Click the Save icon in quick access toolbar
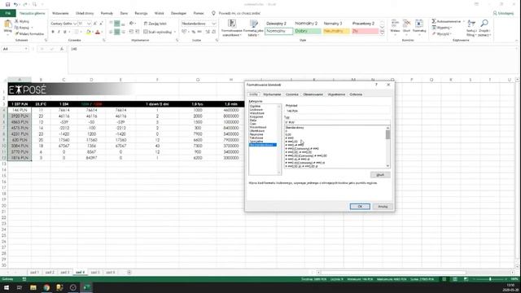The width and height of the screenshot is (521, 293). click(7, 4)
